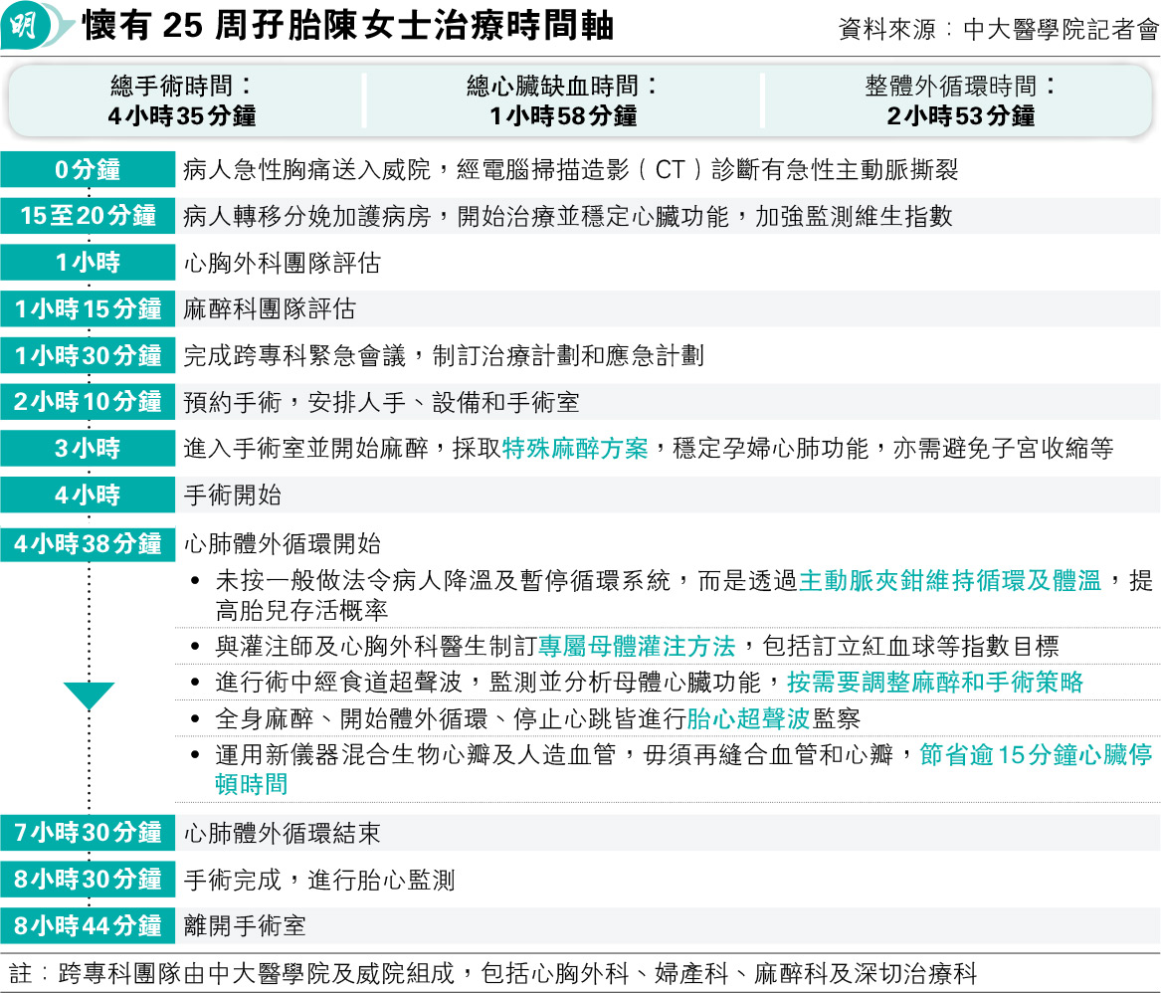Select the '8小時44分鐘' timeline label
1161x993 pixels.
point(88,925)
